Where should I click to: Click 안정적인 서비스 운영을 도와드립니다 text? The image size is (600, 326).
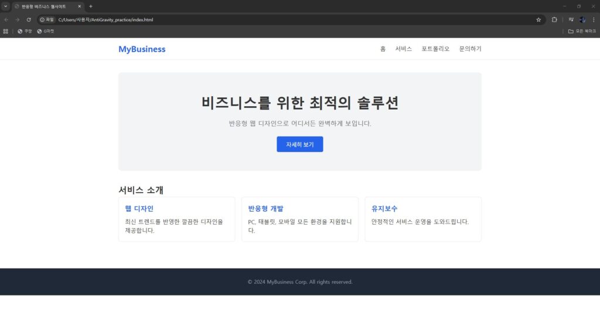click(420, 222)
